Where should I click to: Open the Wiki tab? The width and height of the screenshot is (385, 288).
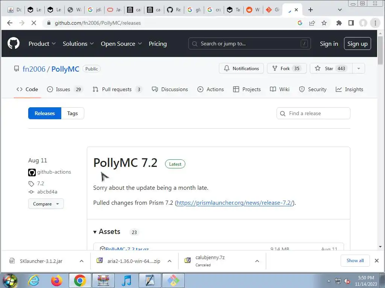280,89
